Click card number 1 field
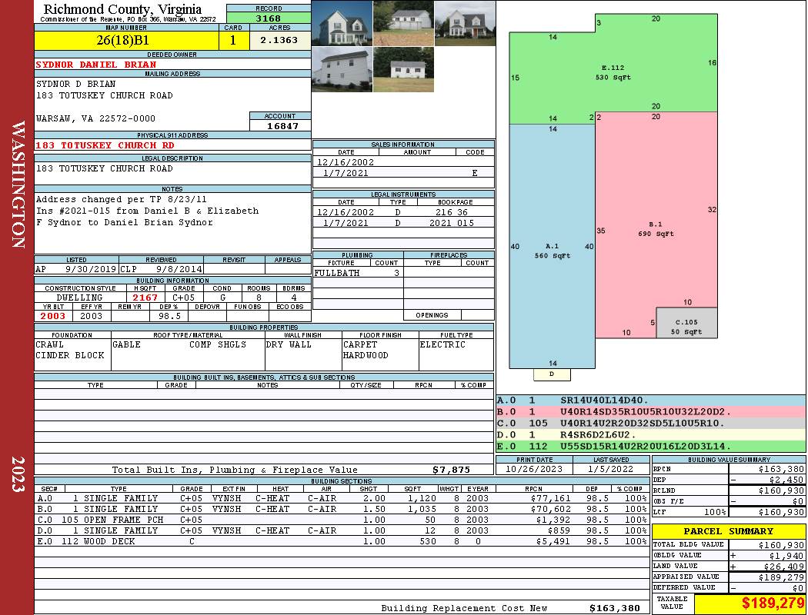808x615 pixels. 233,40
